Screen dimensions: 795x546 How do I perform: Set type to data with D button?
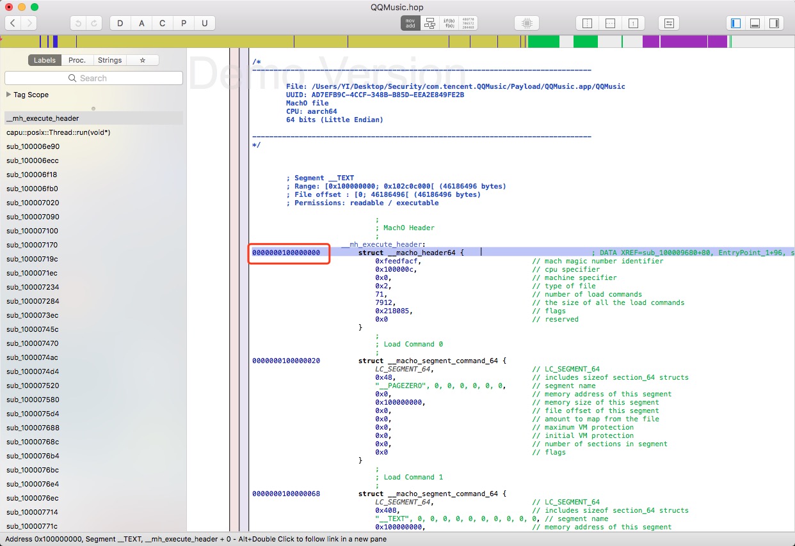(121, 23)
